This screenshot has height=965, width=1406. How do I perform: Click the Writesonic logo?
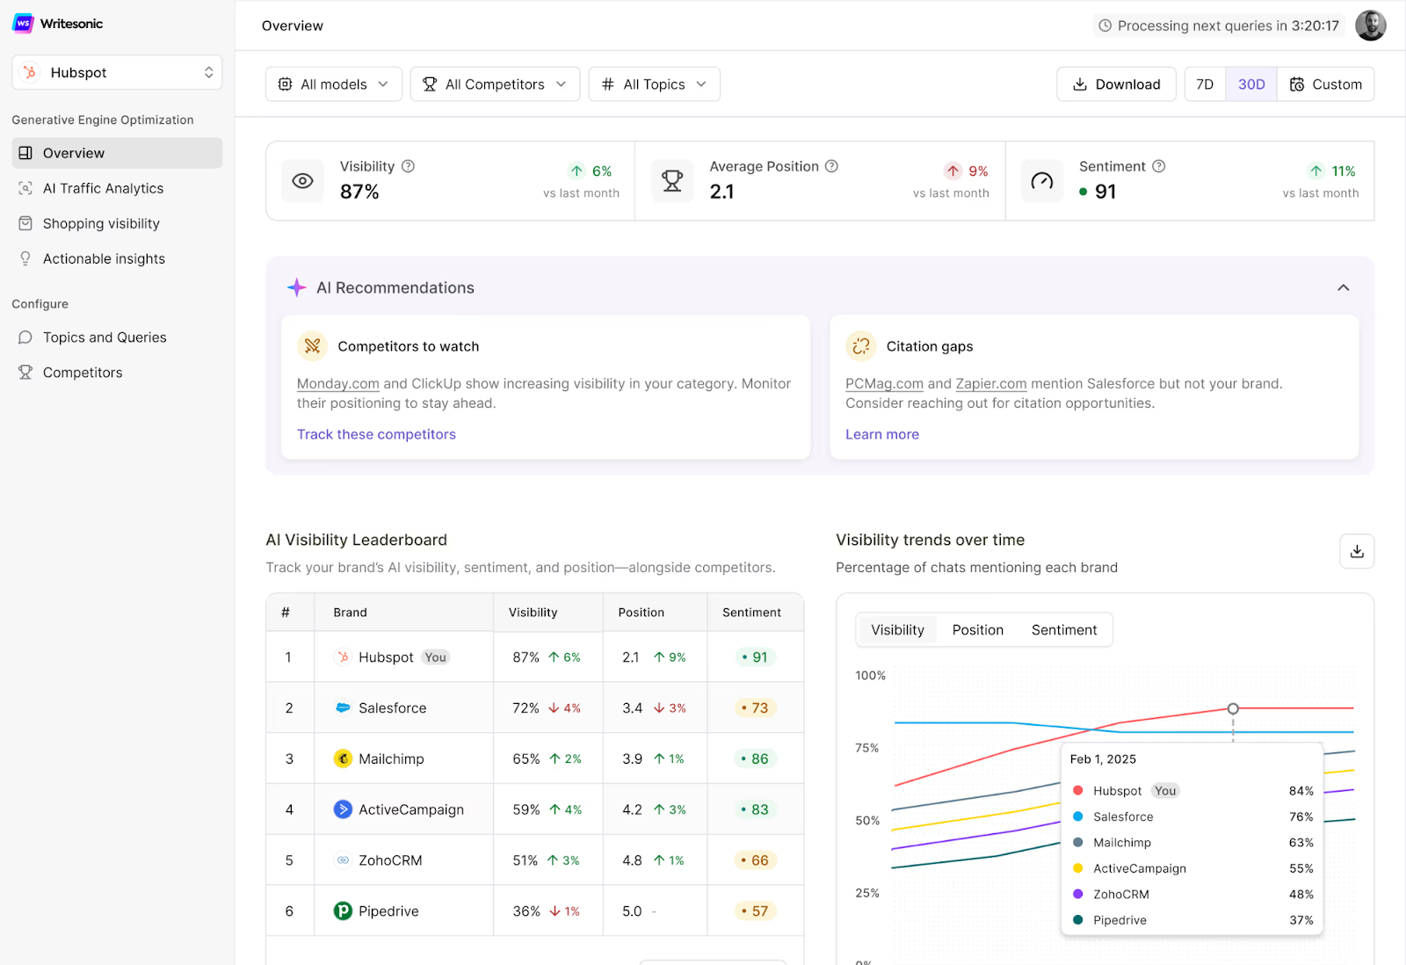pyautogui.click(x=57, y=23)
